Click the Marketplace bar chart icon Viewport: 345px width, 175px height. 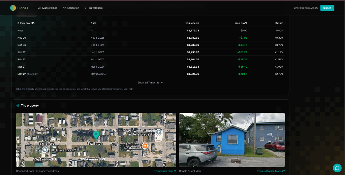pos(39,8)
